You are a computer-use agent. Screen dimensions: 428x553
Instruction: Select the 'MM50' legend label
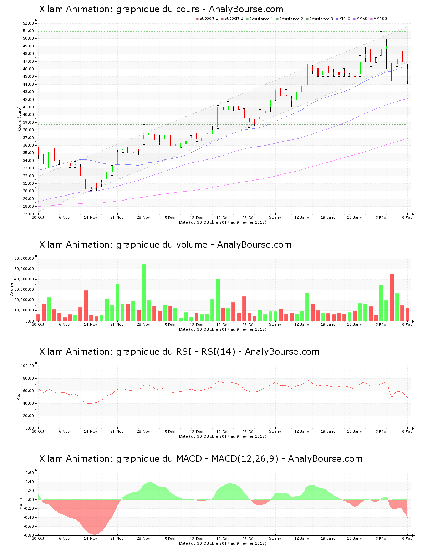(x=362, y=19)
